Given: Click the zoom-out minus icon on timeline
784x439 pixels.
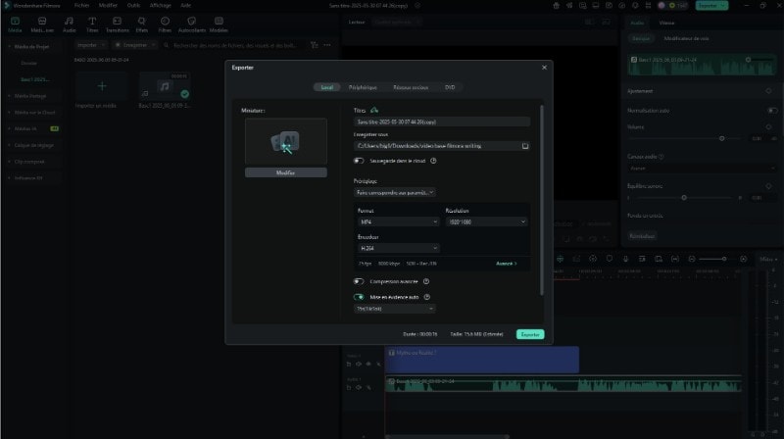Looking at the screenshot, I should coord(692,259).
